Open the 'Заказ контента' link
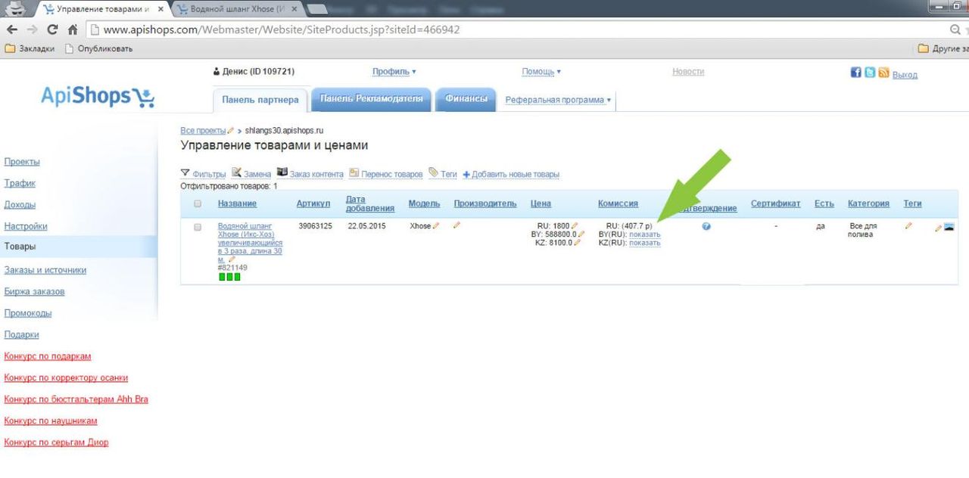This screenshot has width=969, height=478. pyautogui.click(x=316, y=174)
